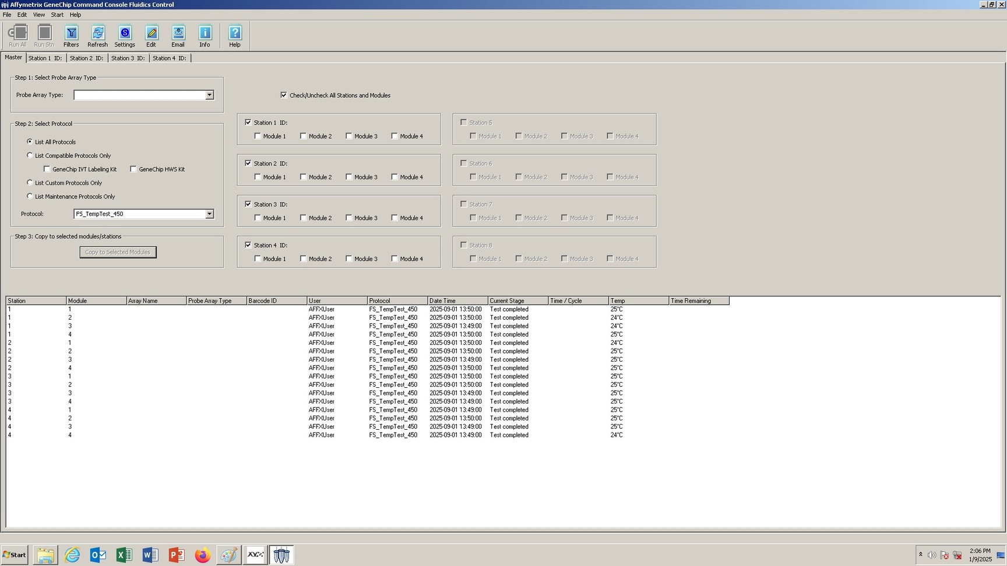Open the Windows Start button
Image resolution: width=1007 pixels, height=566 pixels.
tap(15, 555)
